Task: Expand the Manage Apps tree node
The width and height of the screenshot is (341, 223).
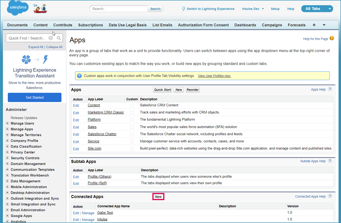Action: [x=7, y=129]
